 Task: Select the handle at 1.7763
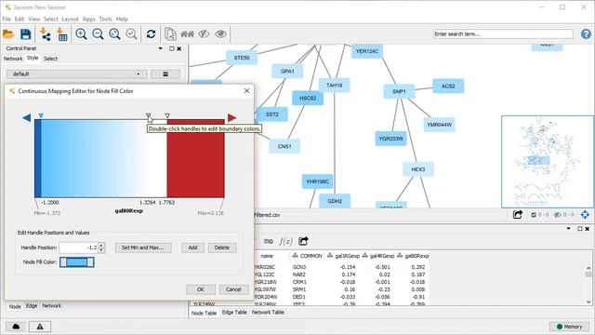(167, 115)
